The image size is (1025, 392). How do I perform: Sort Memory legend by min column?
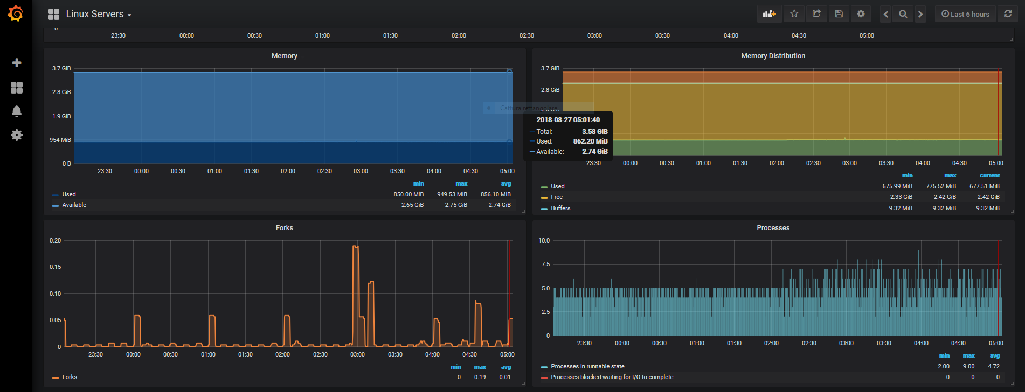tap(419, 183)
